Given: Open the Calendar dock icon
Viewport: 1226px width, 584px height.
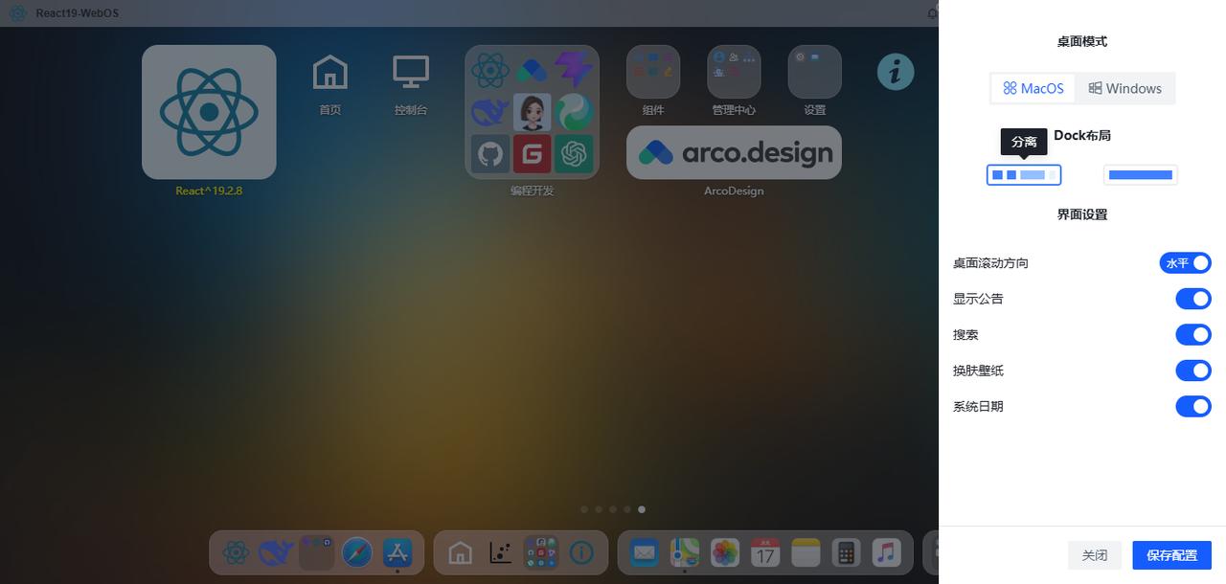Looking at the screenshot, I should pos(764,552).
